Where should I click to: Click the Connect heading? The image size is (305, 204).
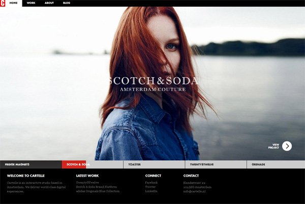click(x=153, y=176)
